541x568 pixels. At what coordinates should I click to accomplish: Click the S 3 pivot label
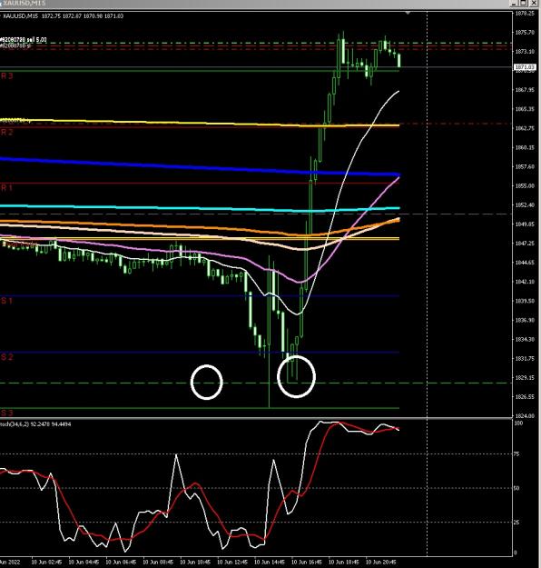(x=7, y=413)
